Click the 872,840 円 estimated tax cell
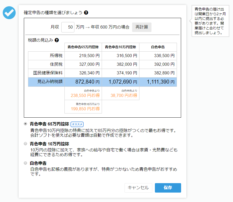 click(83, 82)
